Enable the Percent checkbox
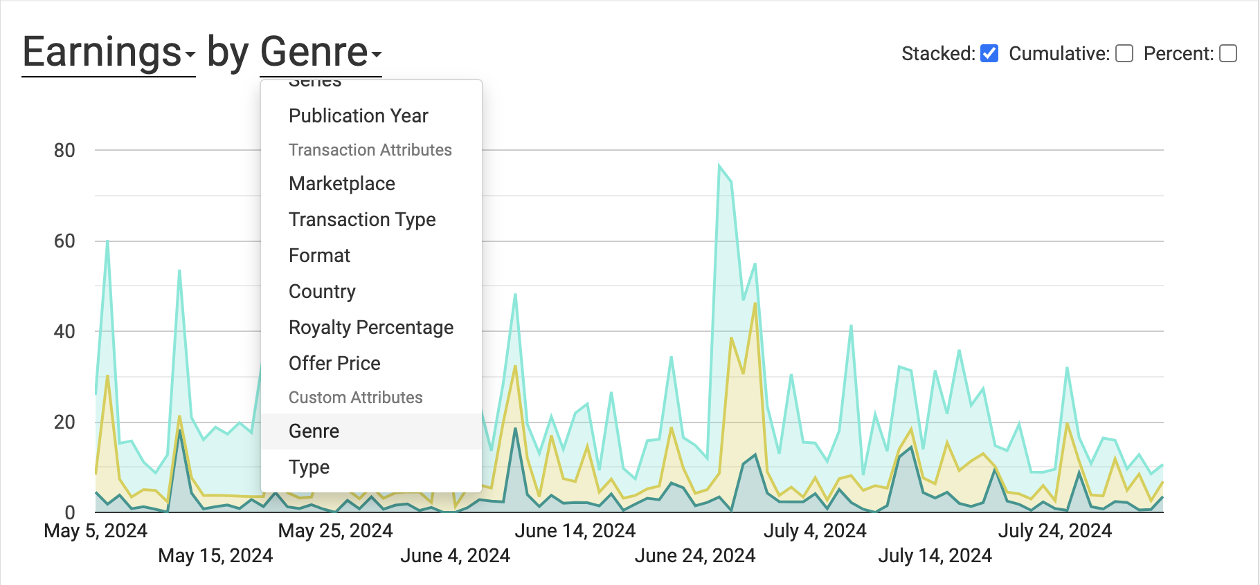Image resolution: width=1260 pixels, height=585 pixels. point(1228,53)
